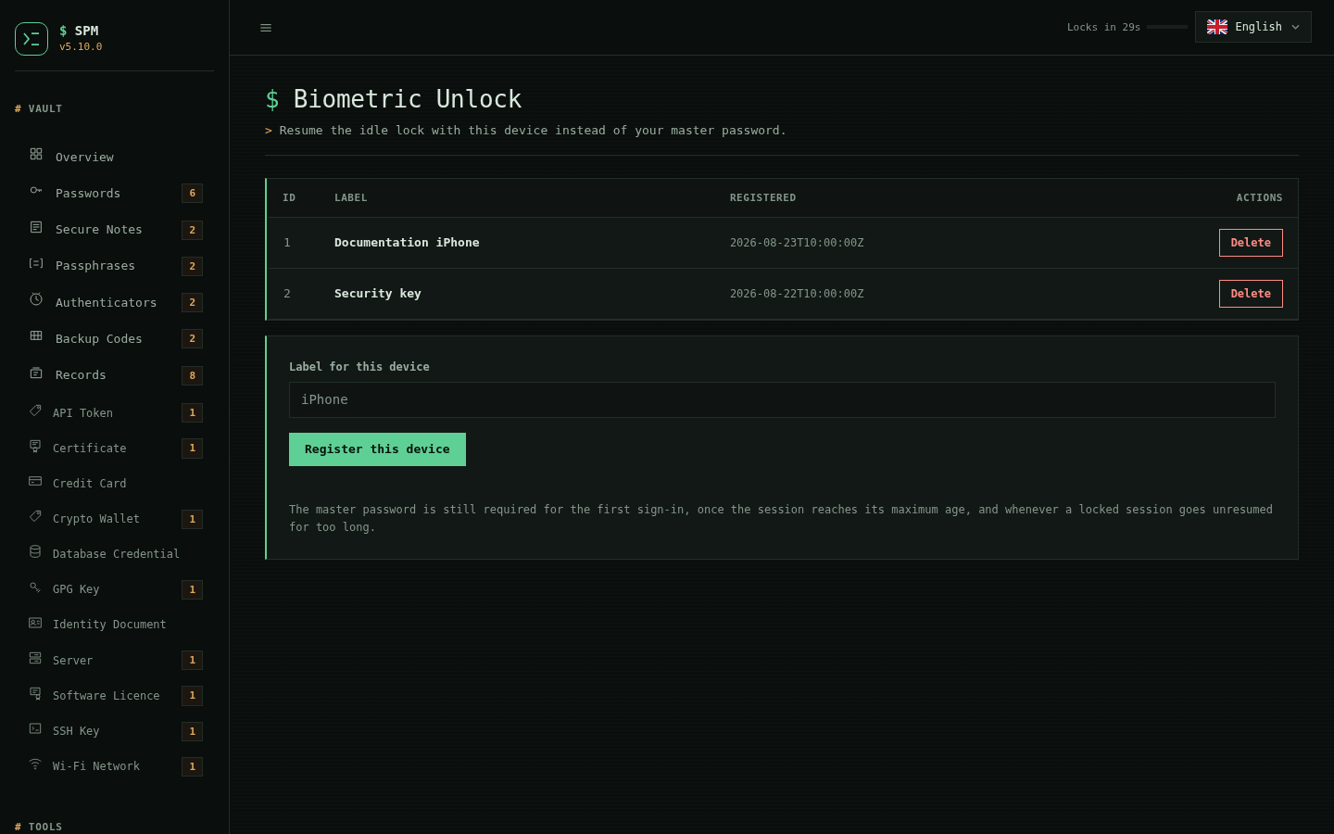Click the 2026-08-23T10:00:00Z registered date
Image resolution: width=1334 pixels, height=834 pixels.
coord(797,243)
